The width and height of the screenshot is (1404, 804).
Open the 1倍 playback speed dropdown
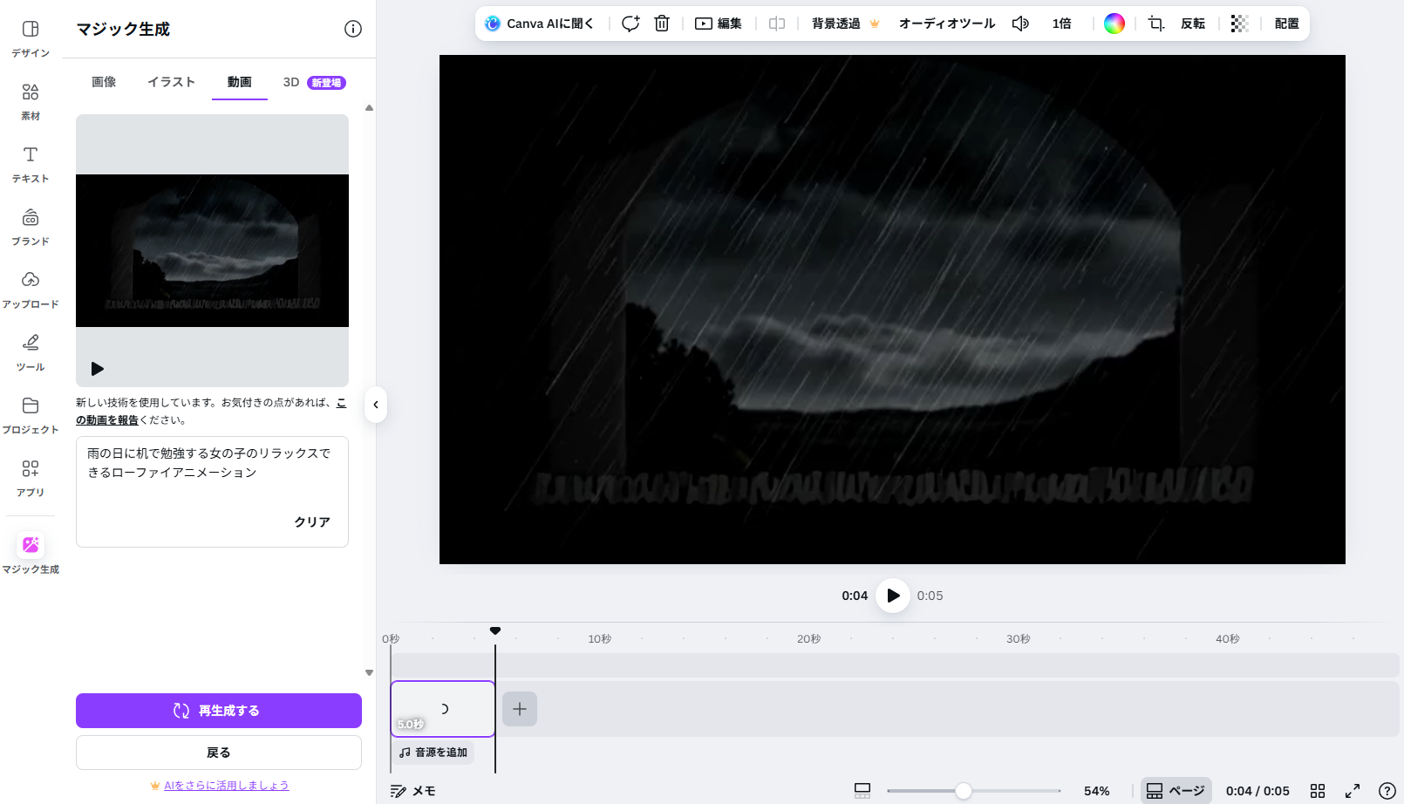pyautogui.click(x=1061, y=24)
